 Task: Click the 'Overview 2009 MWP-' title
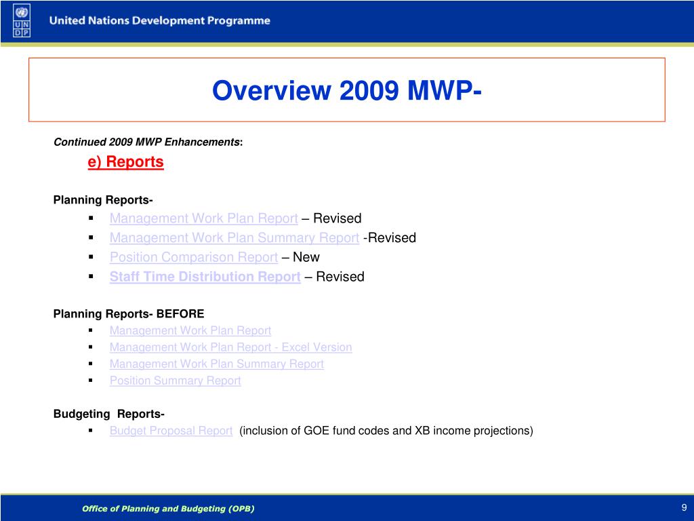[346, 90]
